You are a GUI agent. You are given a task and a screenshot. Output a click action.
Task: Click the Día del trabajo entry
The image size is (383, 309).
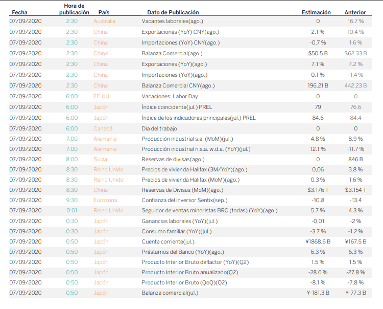pos(161,128)
